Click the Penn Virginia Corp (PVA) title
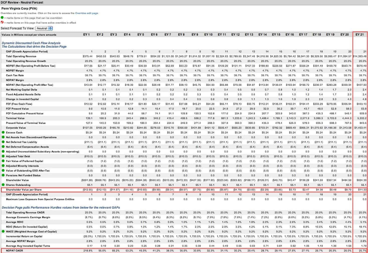 pos(19,9)
